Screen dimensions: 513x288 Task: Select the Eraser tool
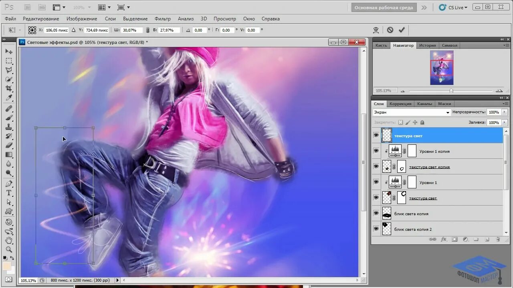(9, 146)
